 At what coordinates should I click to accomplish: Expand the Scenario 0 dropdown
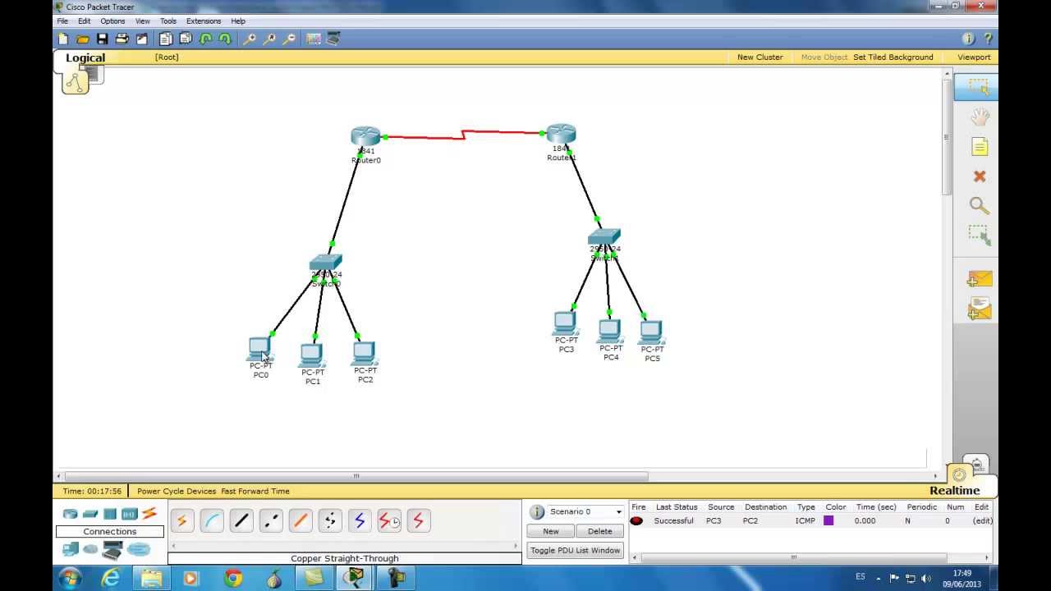pos(619,511)
